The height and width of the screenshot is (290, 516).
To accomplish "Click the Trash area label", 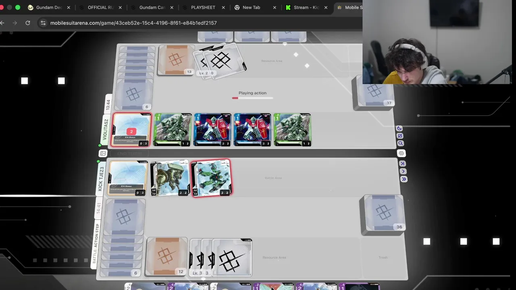I will pos(383,257).
